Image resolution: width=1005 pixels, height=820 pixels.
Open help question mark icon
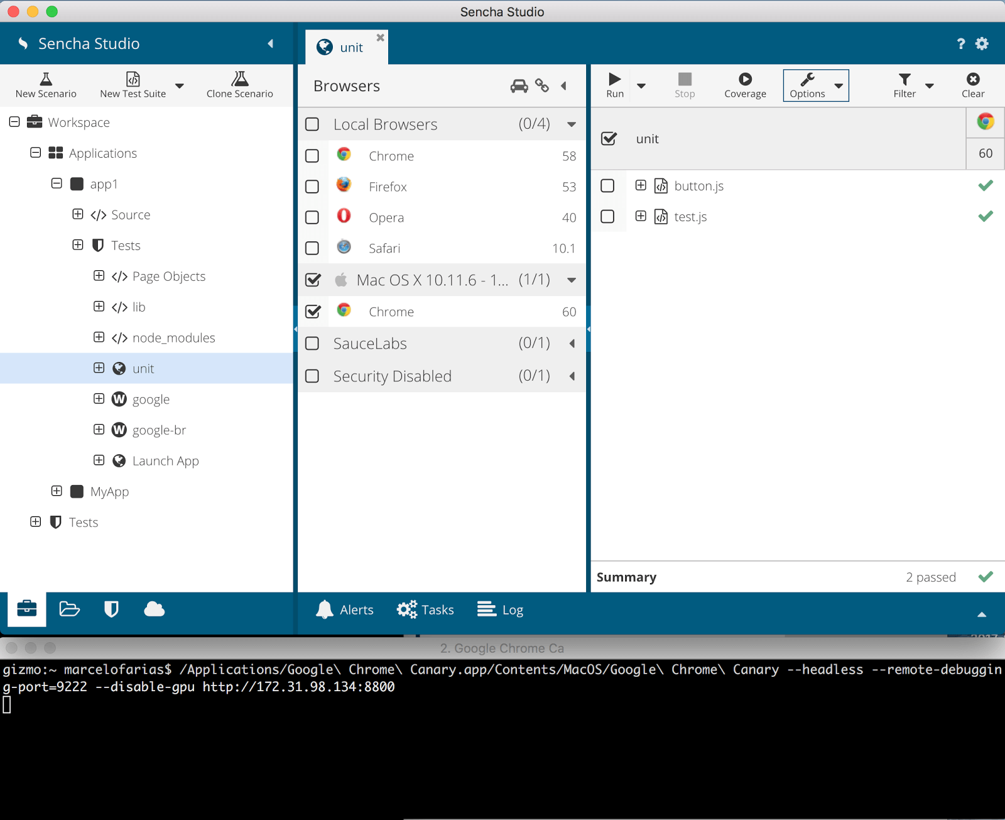961,43
